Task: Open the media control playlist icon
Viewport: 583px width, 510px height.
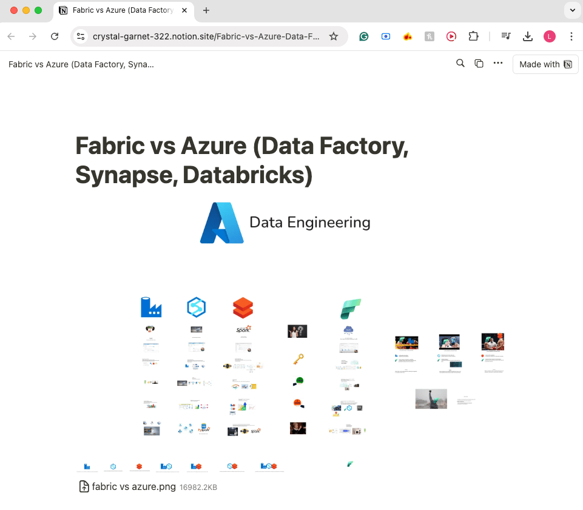Action: [x=506, y=36]
